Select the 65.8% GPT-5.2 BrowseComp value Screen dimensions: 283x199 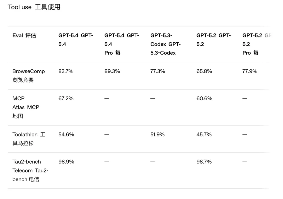click(204, 71)
